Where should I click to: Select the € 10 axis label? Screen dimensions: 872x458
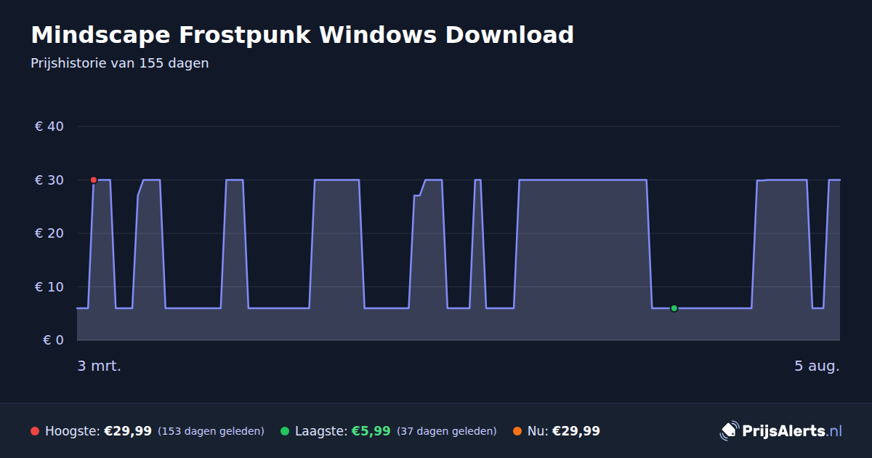[49, 286]
